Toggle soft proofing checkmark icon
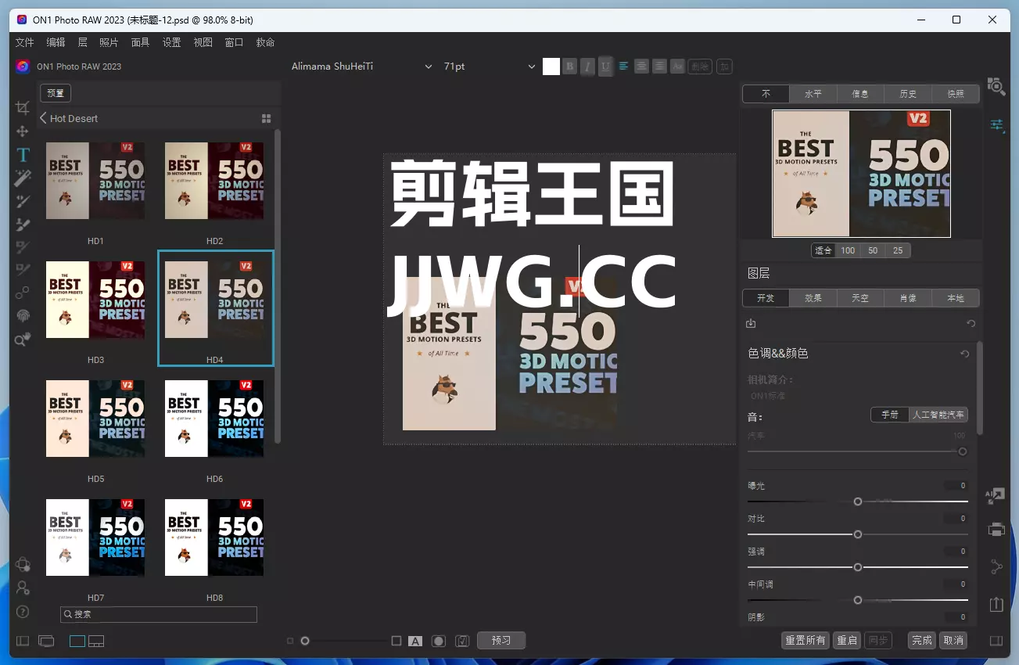This screenshot has width=1019, height=665. pos(462,641)
